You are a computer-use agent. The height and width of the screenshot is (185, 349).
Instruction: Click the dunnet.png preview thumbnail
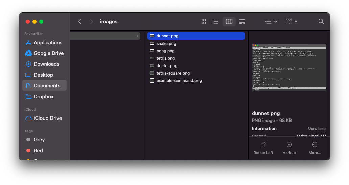point(289,68)
